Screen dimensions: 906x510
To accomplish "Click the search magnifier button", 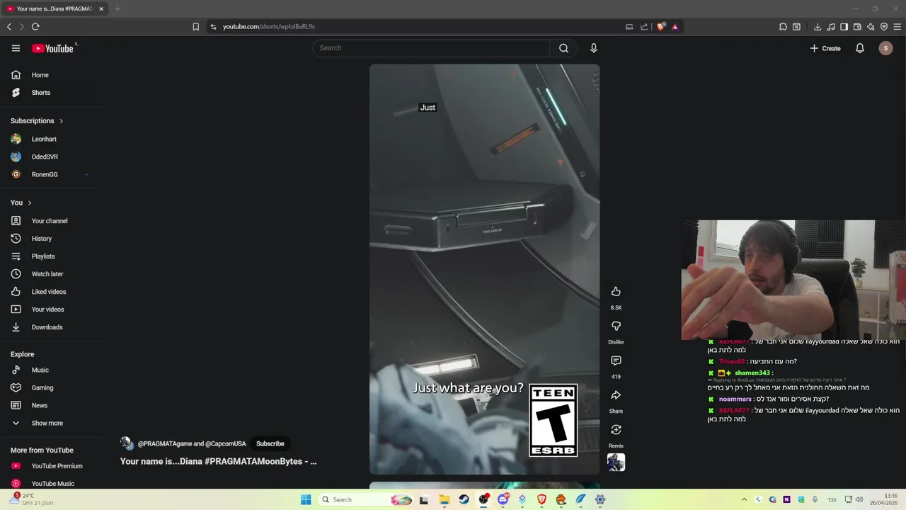I will point(563,48).
